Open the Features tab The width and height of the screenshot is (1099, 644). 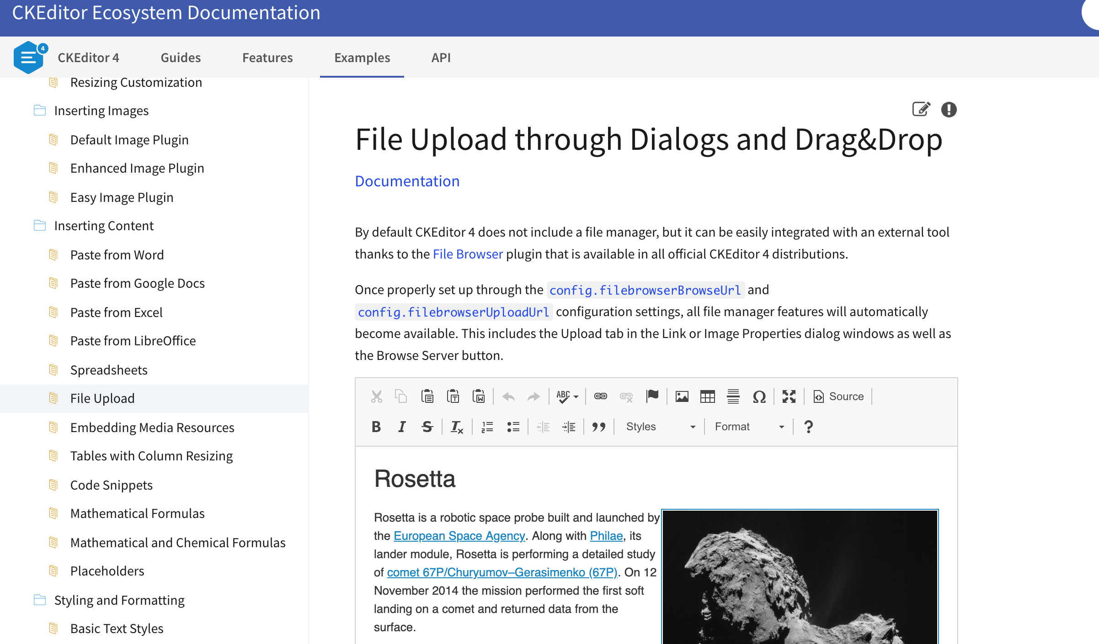click(267, 58)
